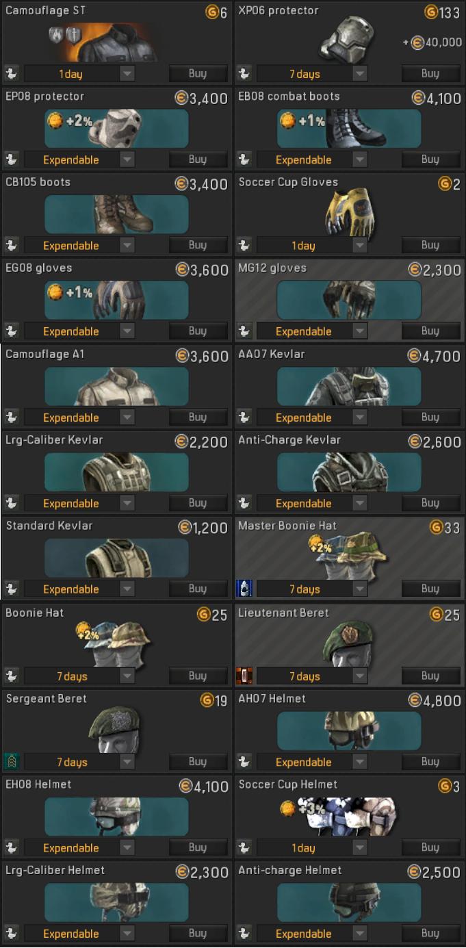Click the blue rank icon on Master Boonie Hat

point(244,589)
